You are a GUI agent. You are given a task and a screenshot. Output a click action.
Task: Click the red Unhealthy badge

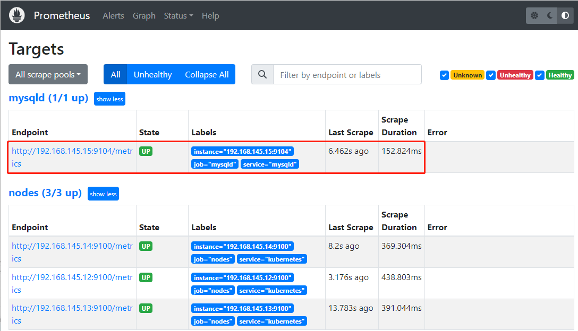[515, 75]
